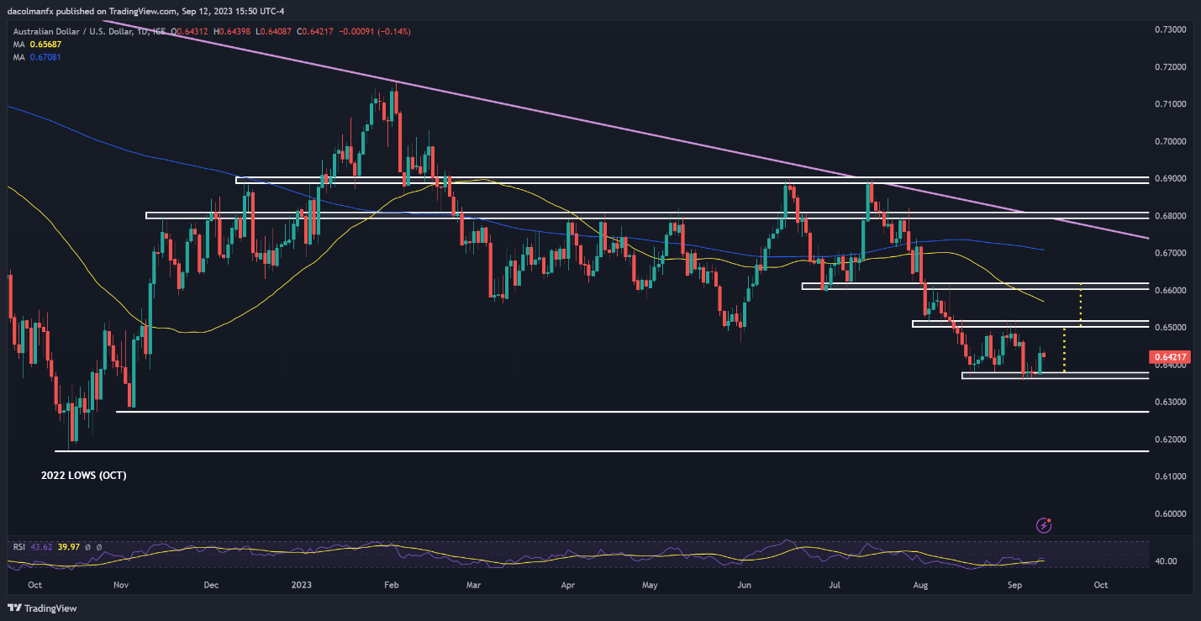1201x621 pixels.
Task: Click the RSI indicator label
Action: [18, 547]
